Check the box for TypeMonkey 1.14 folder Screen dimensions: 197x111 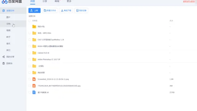click(x=30, y=40)
